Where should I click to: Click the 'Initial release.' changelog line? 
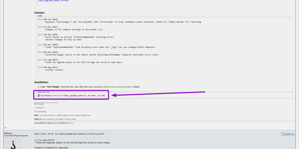55,70
